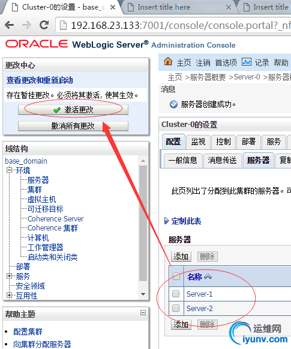
Task: Click the browser back arrow
Action: (10, 25)
